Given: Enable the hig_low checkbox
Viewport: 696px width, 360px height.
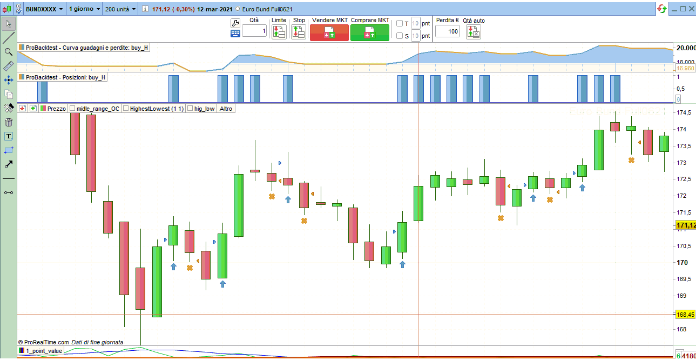Looking at the screenshot, I should [190, 109].
